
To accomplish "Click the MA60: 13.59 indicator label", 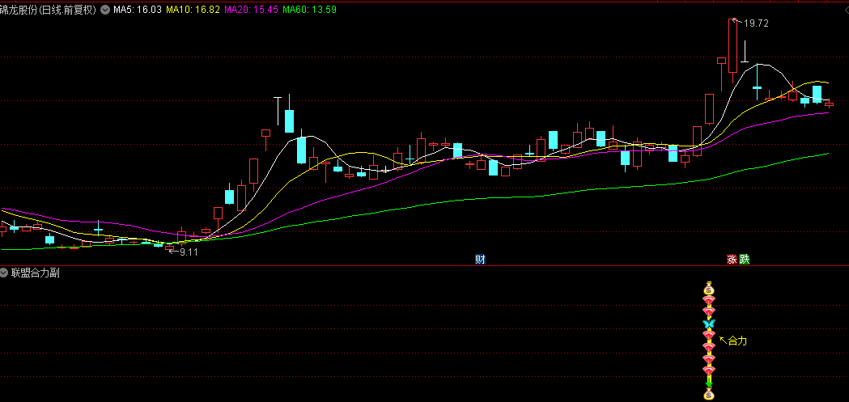I will pos(310,10).
